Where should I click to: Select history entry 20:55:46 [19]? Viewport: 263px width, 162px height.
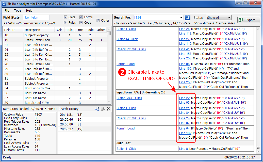85,120
